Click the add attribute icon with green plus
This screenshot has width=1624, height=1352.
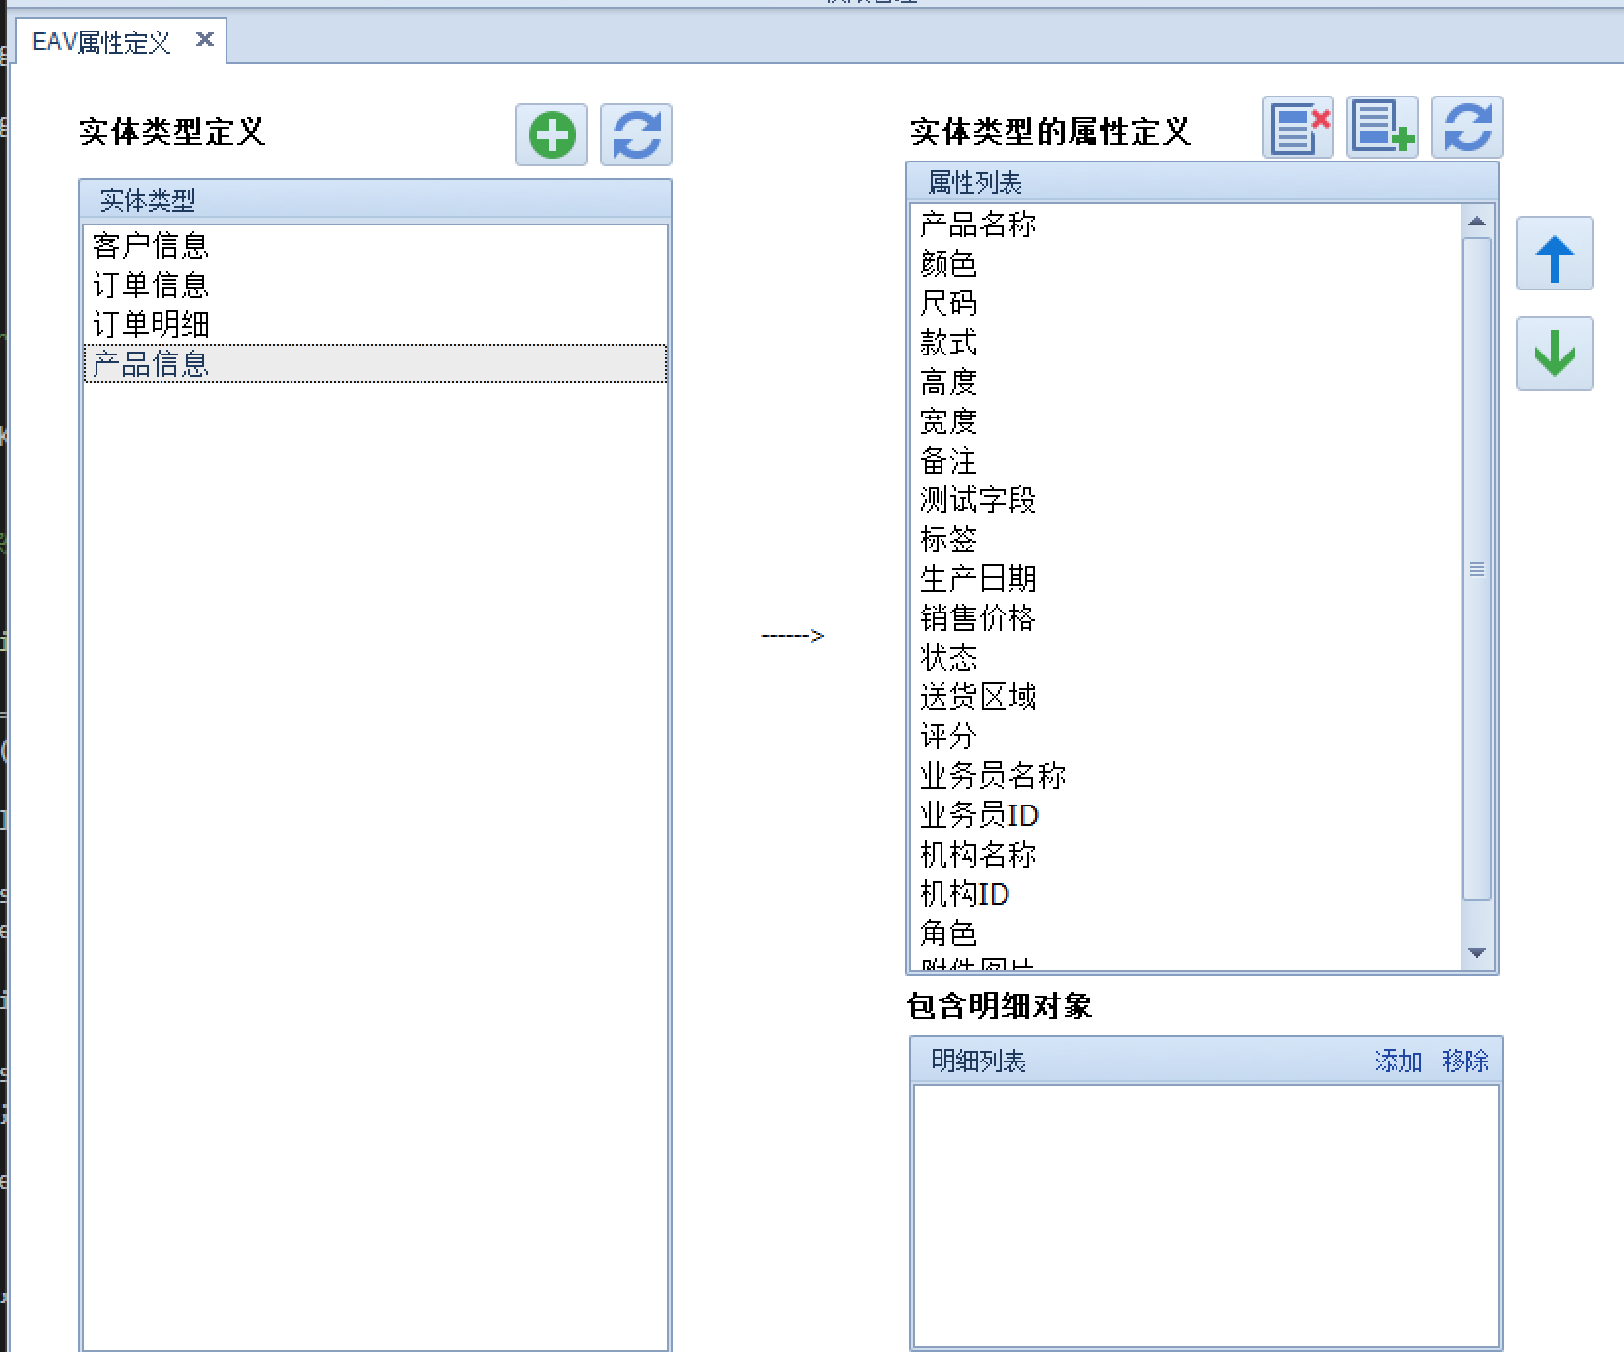click(x=1383, y=127)
